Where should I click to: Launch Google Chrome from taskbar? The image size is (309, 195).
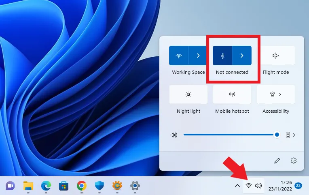coord(82,186)
